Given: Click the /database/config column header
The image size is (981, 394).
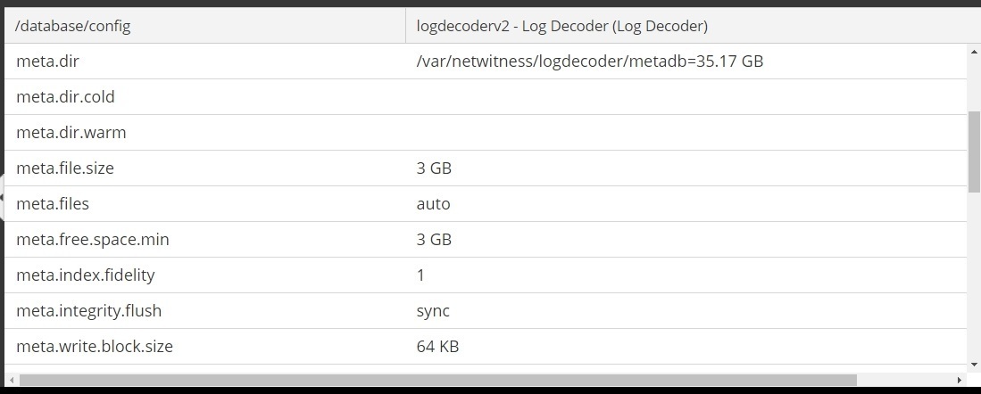Looking at the screenshot, I should pyautogui.click(x=73, y=26).
